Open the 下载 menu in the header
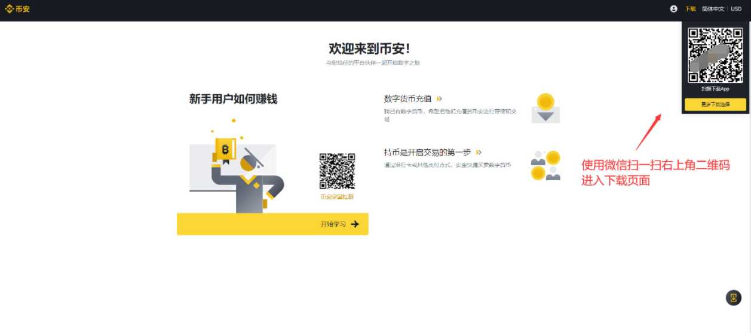The height and width of the screenshot is (333, 751). click(x=690, y=9)
